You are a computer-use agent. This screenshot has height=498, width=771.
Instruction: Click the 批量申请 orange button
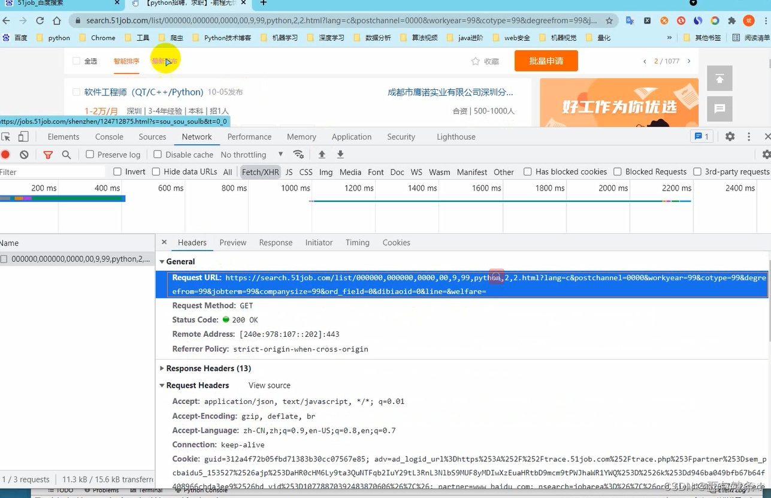click(x=546, y=61)
